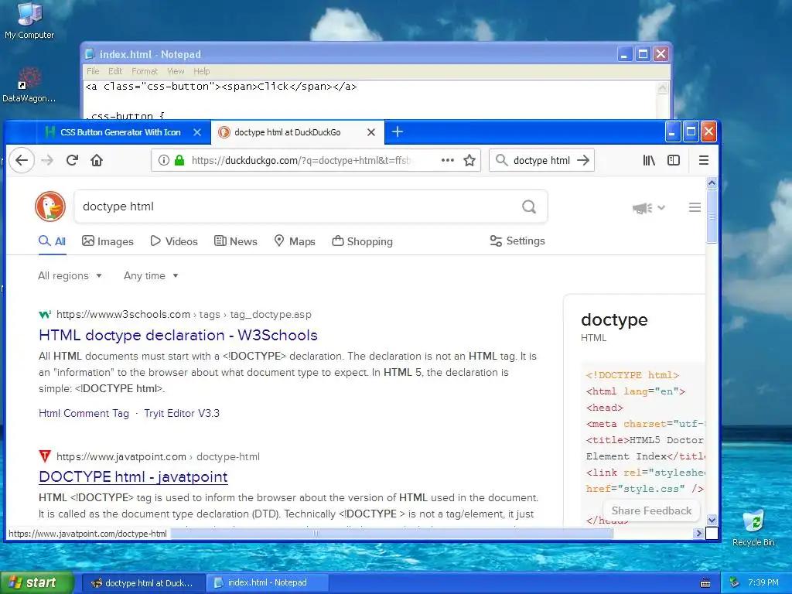
Task: Open the megaphone spread-the-word dropdown
Action: (x=649, y=207)
